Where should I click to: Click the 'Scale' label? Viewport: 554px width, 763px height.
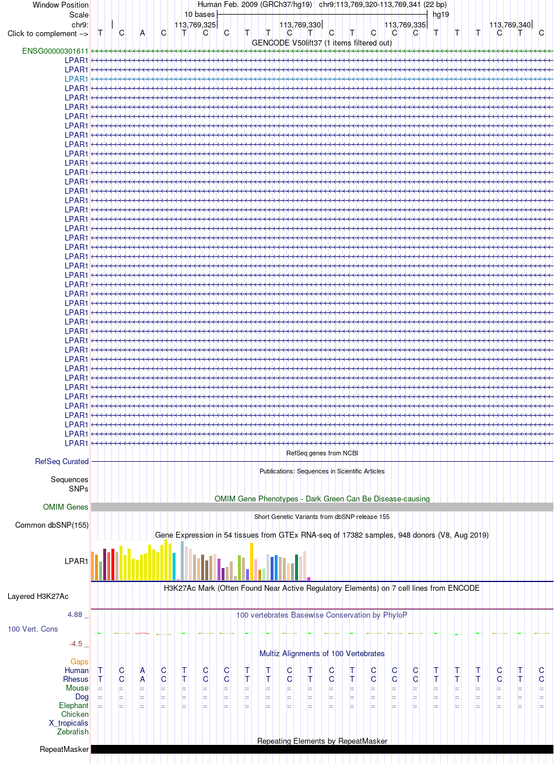(x=79, y=15)
